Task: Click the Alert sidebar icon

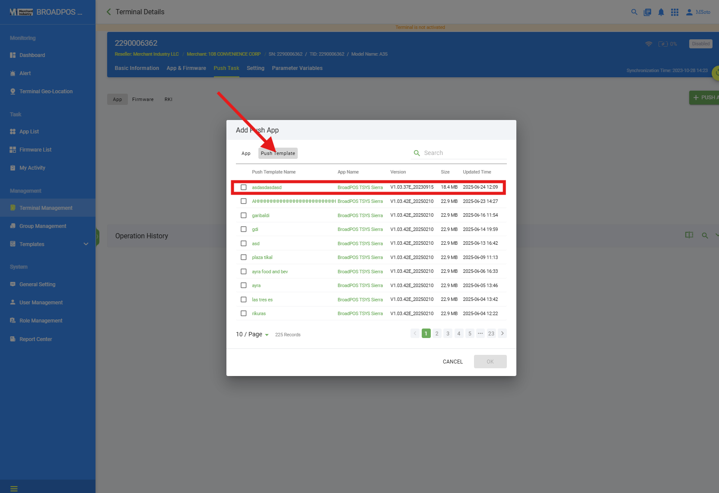Action: [13, 73]
